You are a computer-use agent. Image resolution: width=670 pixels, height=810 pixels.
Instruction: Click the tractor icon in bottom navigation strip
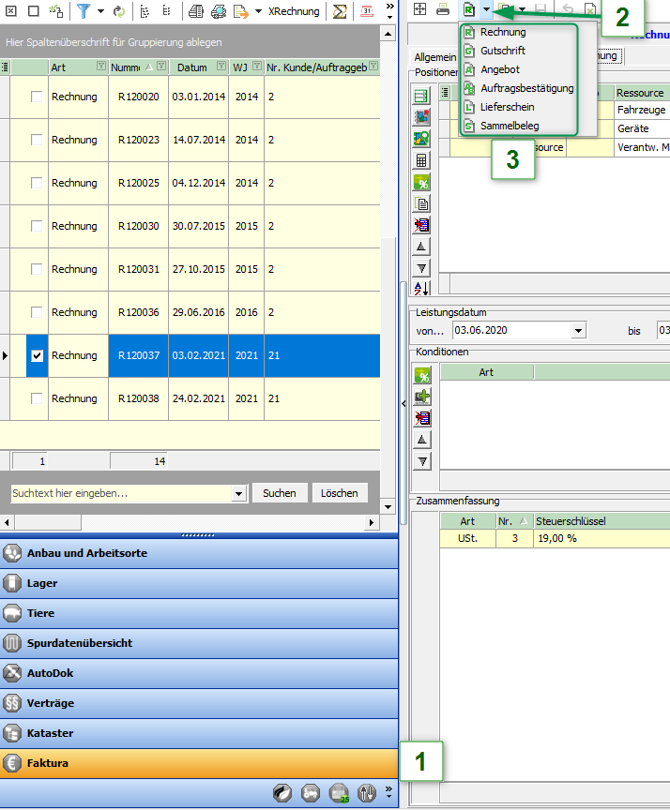(x=311, y=792)
